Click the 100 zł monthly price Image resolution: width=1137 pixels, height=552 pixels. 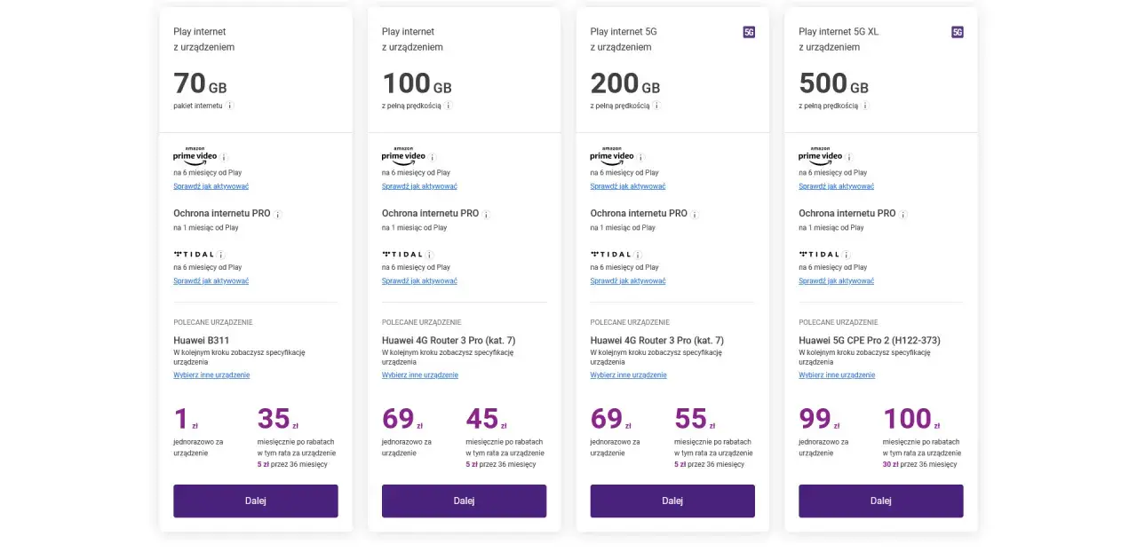tap(912, 419)
